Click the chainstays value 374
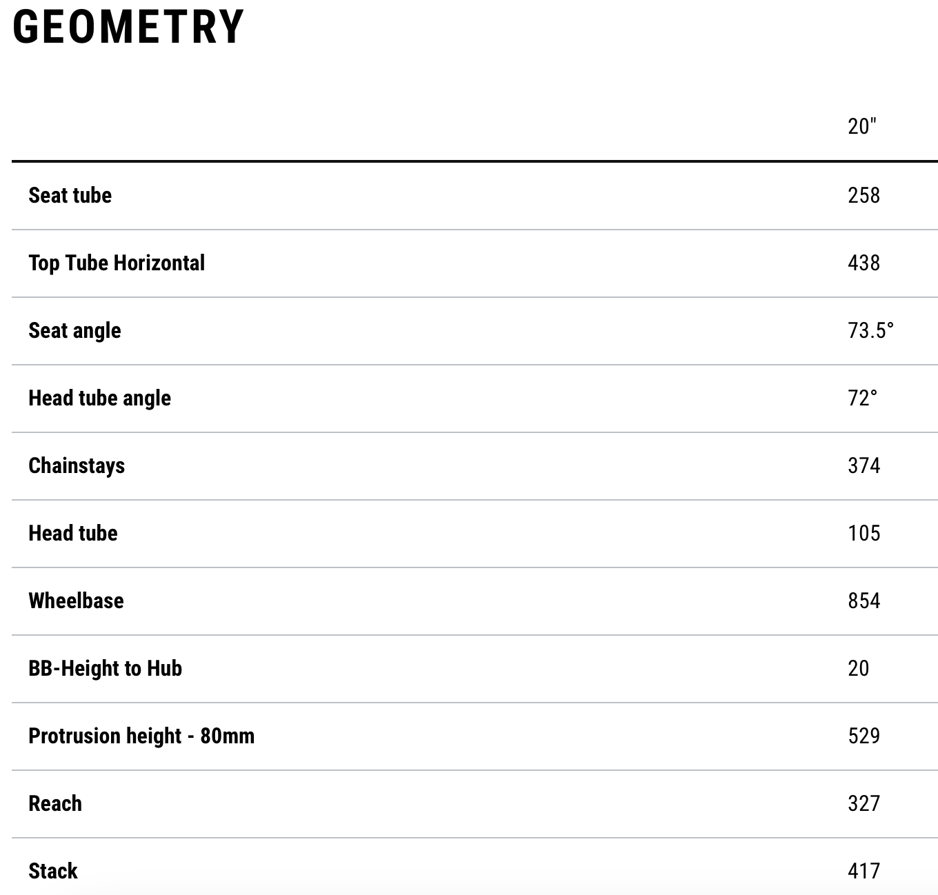938x895 pixels. pyautogui.click(x=864, y=465)
